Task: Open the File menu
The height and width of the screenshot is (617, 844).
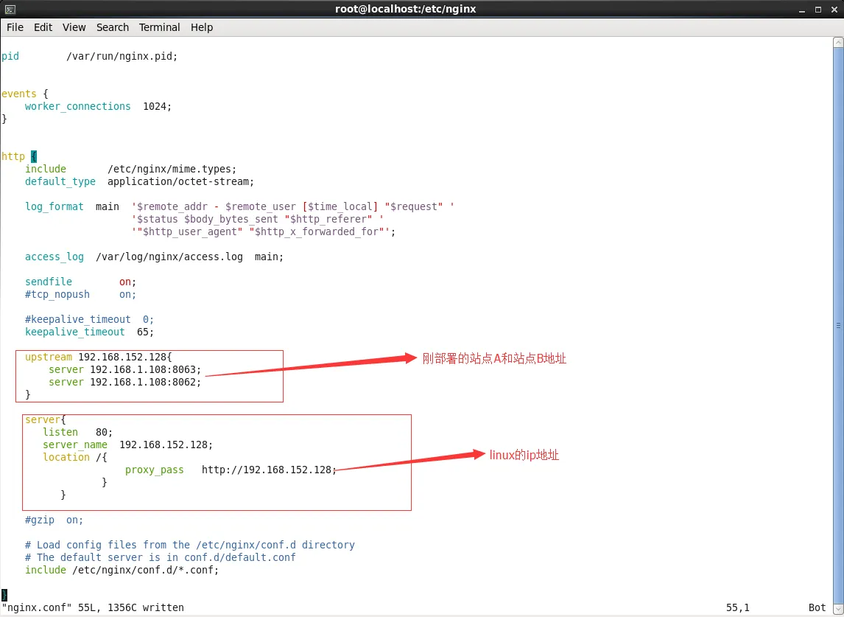Action: click(15, 27)
